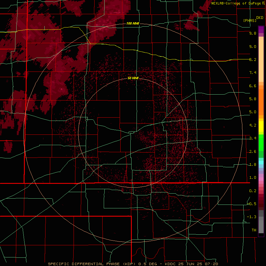
Task: Click the 4.2 legend value
Action: coord(253,125)
